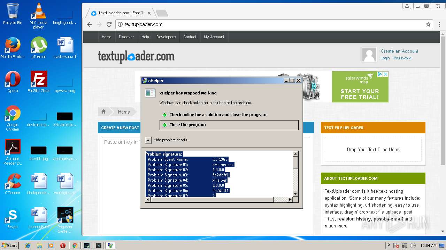Open Skype desktop shortcut

coord(13,218)
